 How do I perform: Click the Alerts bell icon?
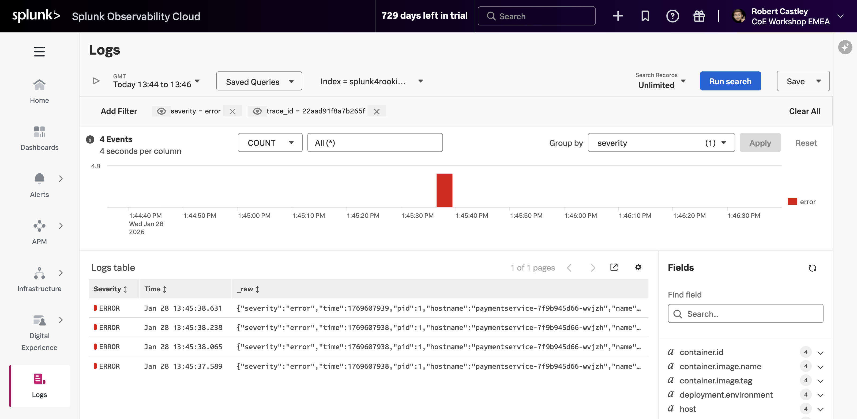pos(39,179)
